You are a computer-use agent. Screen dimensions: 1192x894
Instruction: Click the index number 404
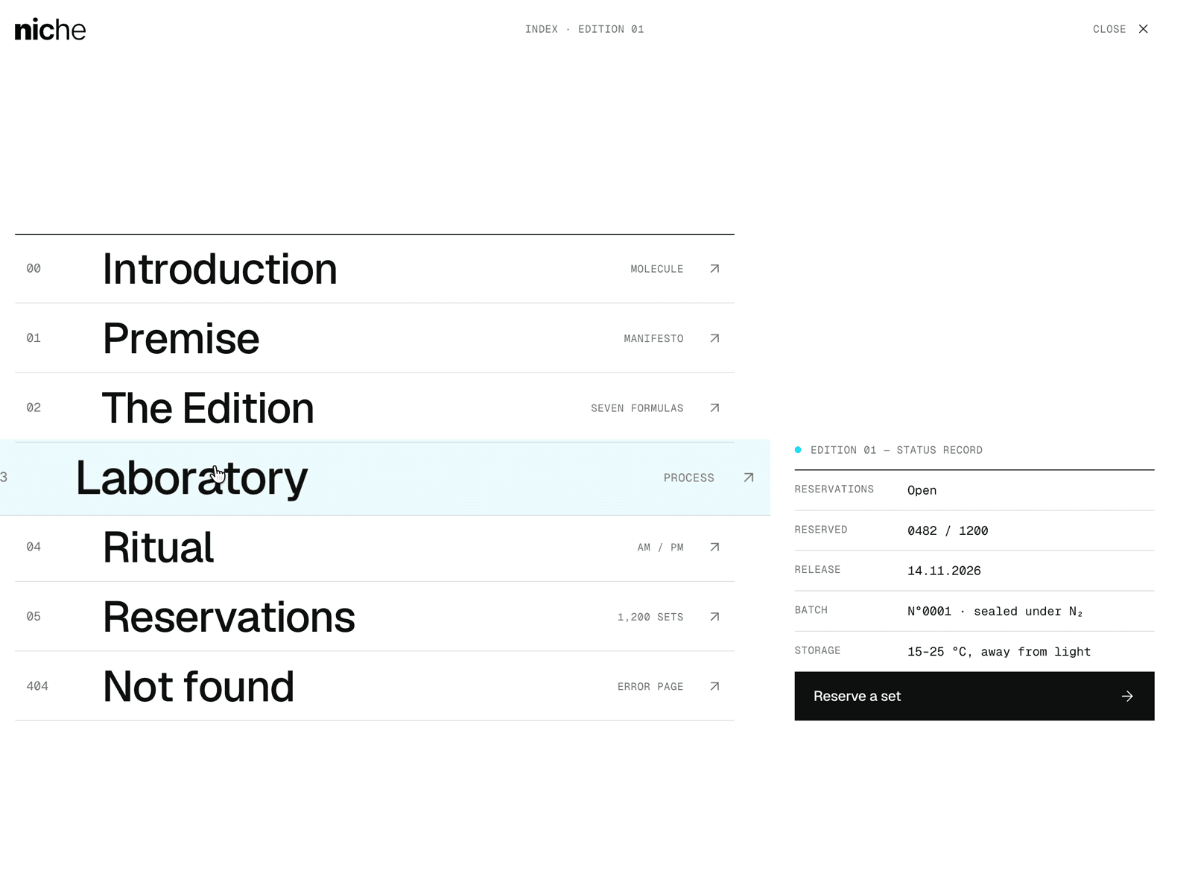tap(37, 686)
